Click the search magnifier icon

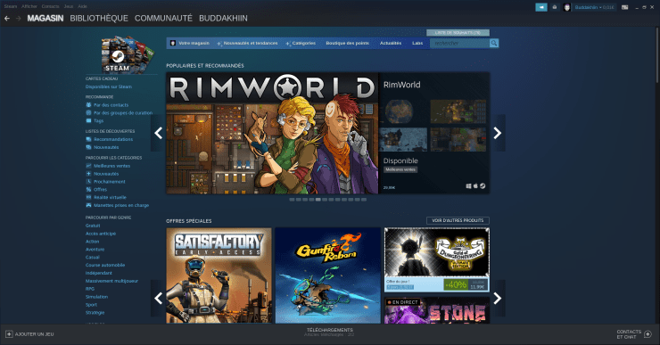click(494, 44)
